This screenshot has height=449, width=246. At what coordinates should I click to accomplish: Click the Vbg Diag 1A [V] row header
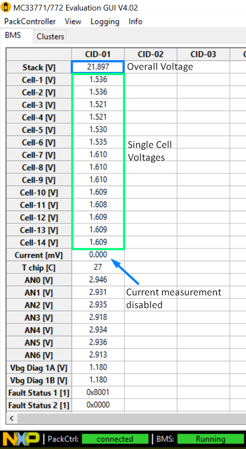[39, 368]
